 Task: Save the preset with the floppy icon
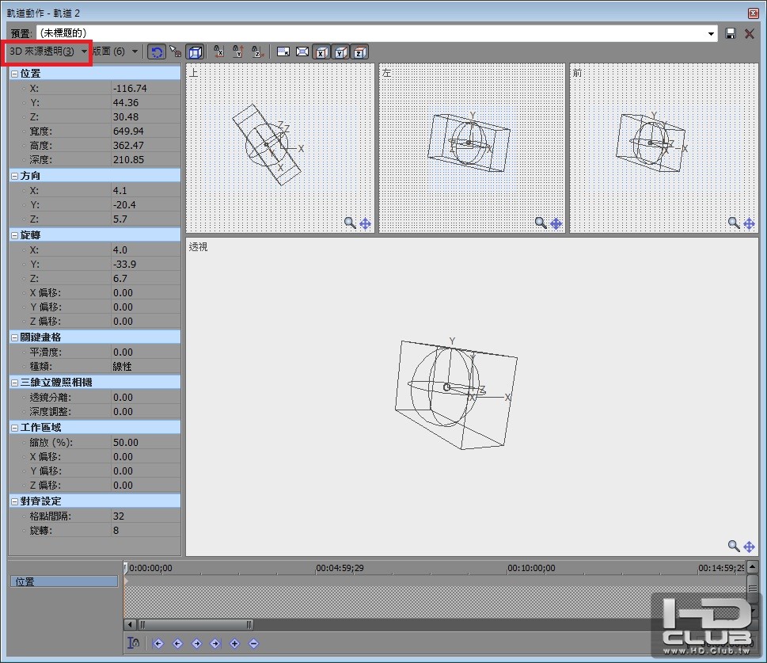coord(731,33)
